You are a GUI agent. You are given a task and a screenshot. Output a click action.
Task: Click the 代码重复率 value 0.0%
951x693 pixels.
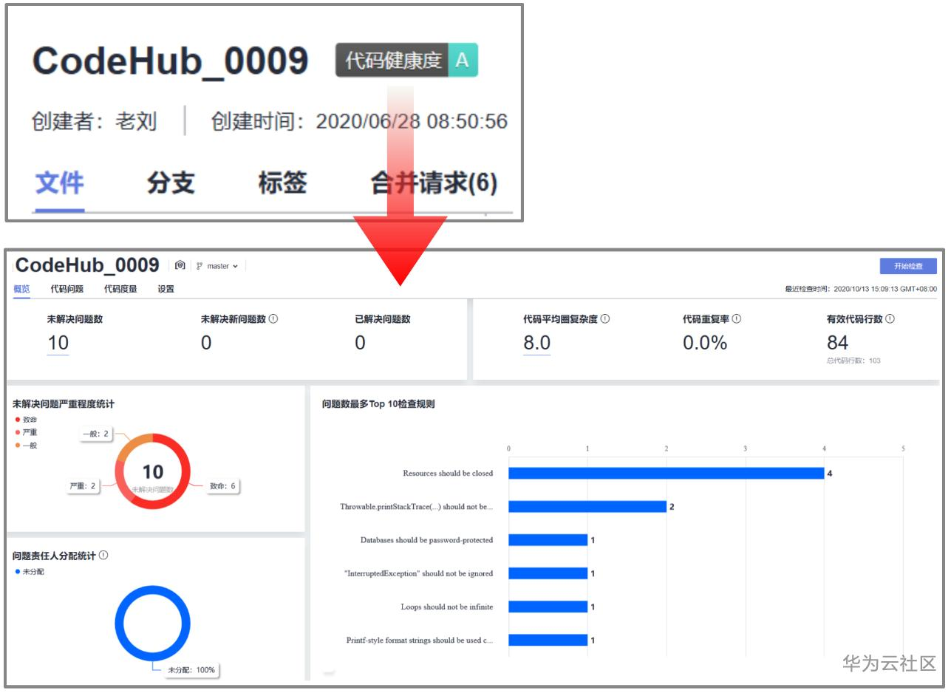click(705, 343)
